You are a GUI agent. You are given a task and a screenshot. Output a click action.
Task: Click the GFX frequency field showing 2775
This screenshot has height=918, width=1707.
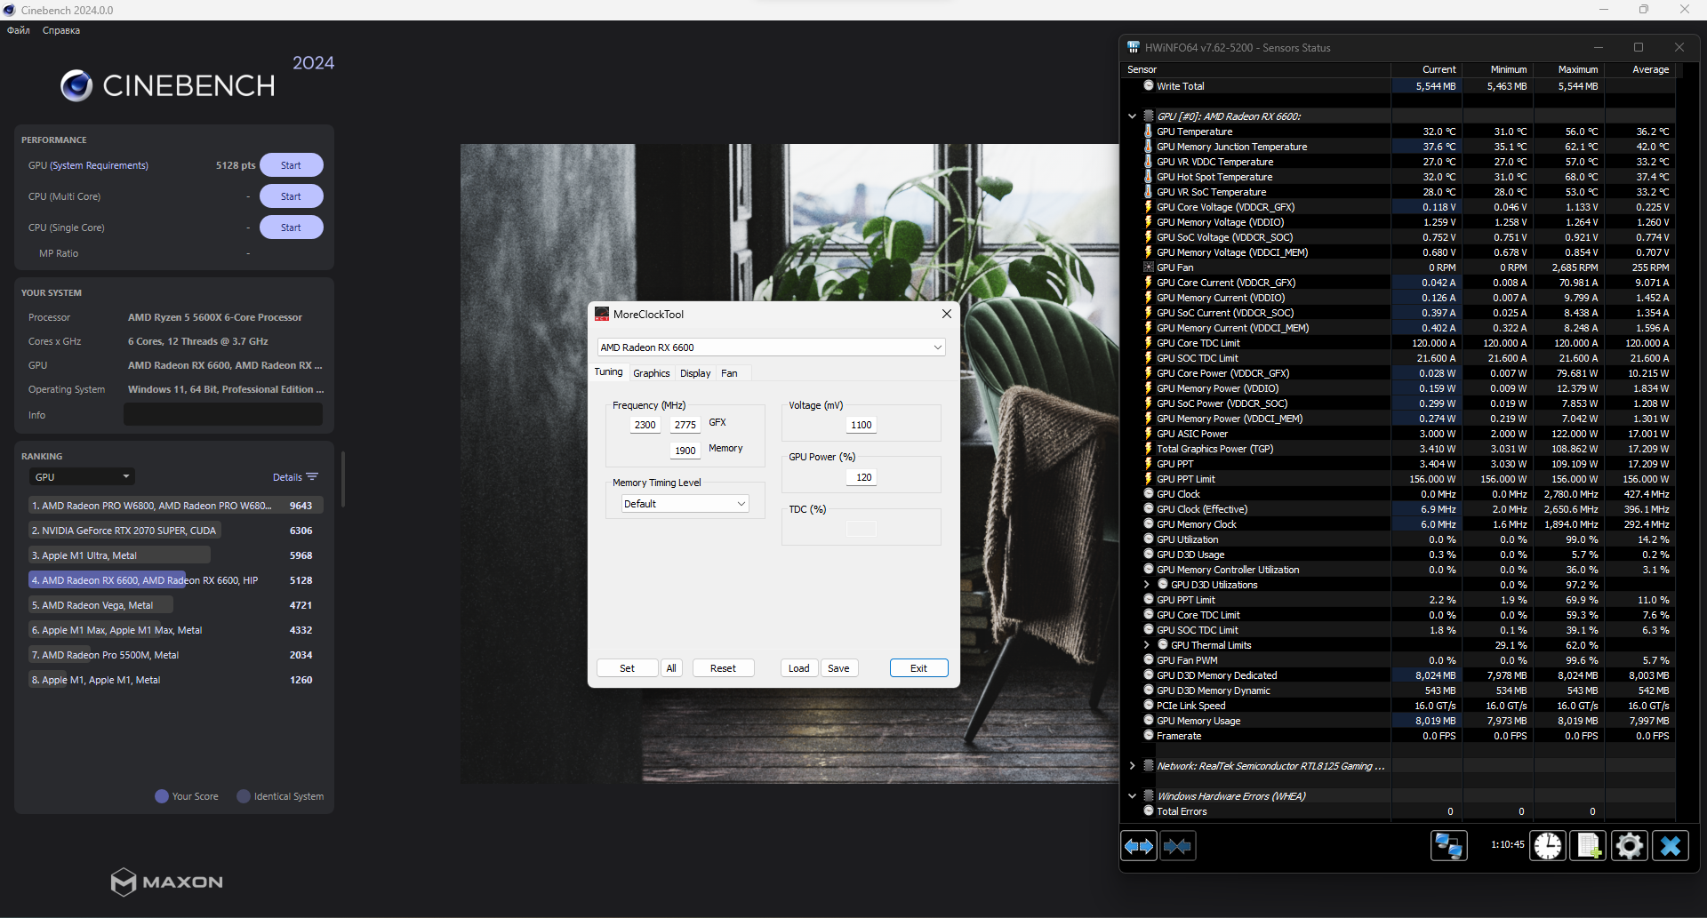[x=685, y=425]
